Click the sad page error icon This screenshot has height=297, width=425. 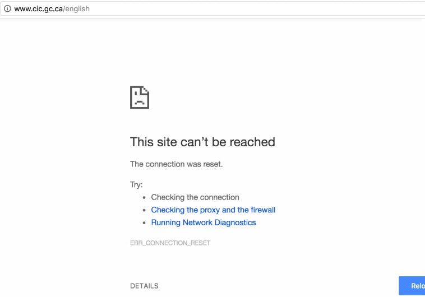[x=140, y=97]
